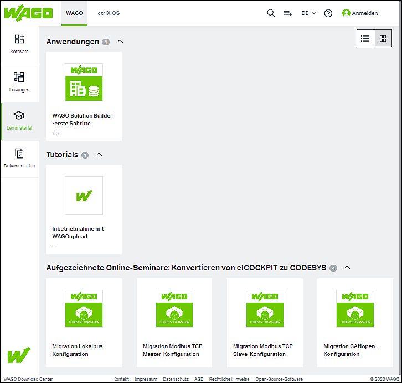Open Migration Modbus TCP Slave-Konfiguration icon
This screenshot has height=383, width=402.
(x=265, y=309)
